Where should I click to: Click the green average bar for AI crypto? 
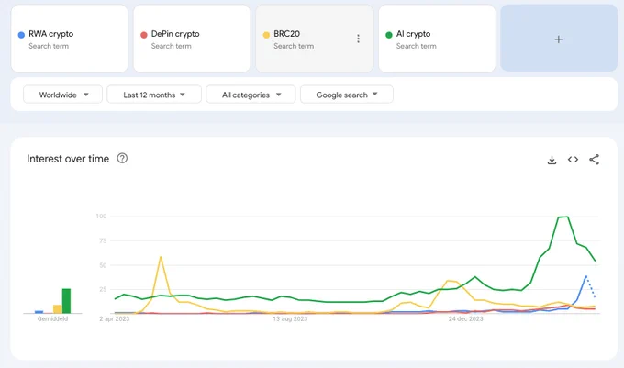[66, 301]
